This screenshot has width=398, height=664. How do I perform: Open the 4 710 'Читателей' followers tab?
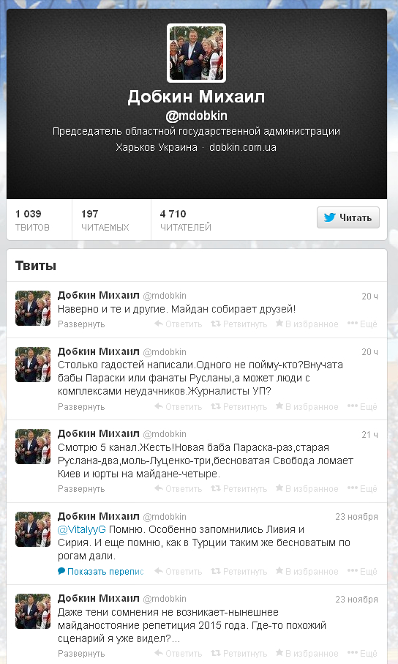point(185,220)
